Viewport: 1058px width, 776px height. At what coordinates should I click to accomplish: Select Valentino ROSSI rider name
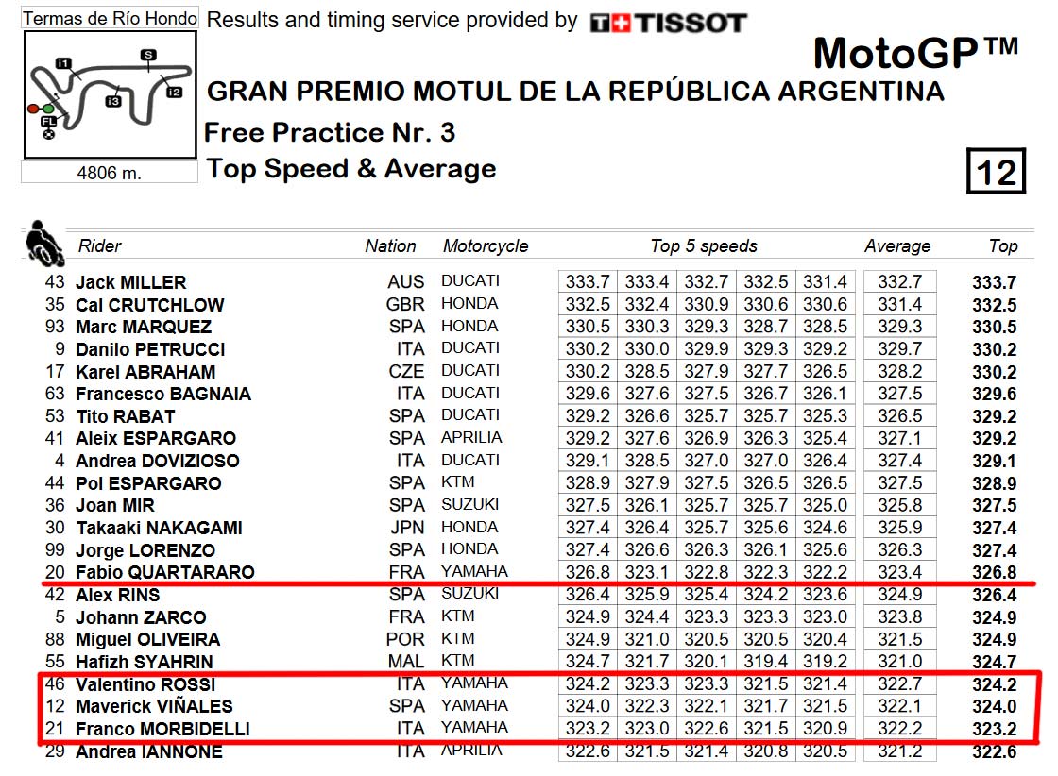pos(145,684)
